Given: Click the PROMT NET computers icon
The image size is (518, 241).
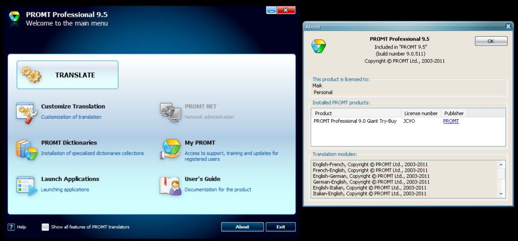Looking at the screenshot, I should point(171,113).
